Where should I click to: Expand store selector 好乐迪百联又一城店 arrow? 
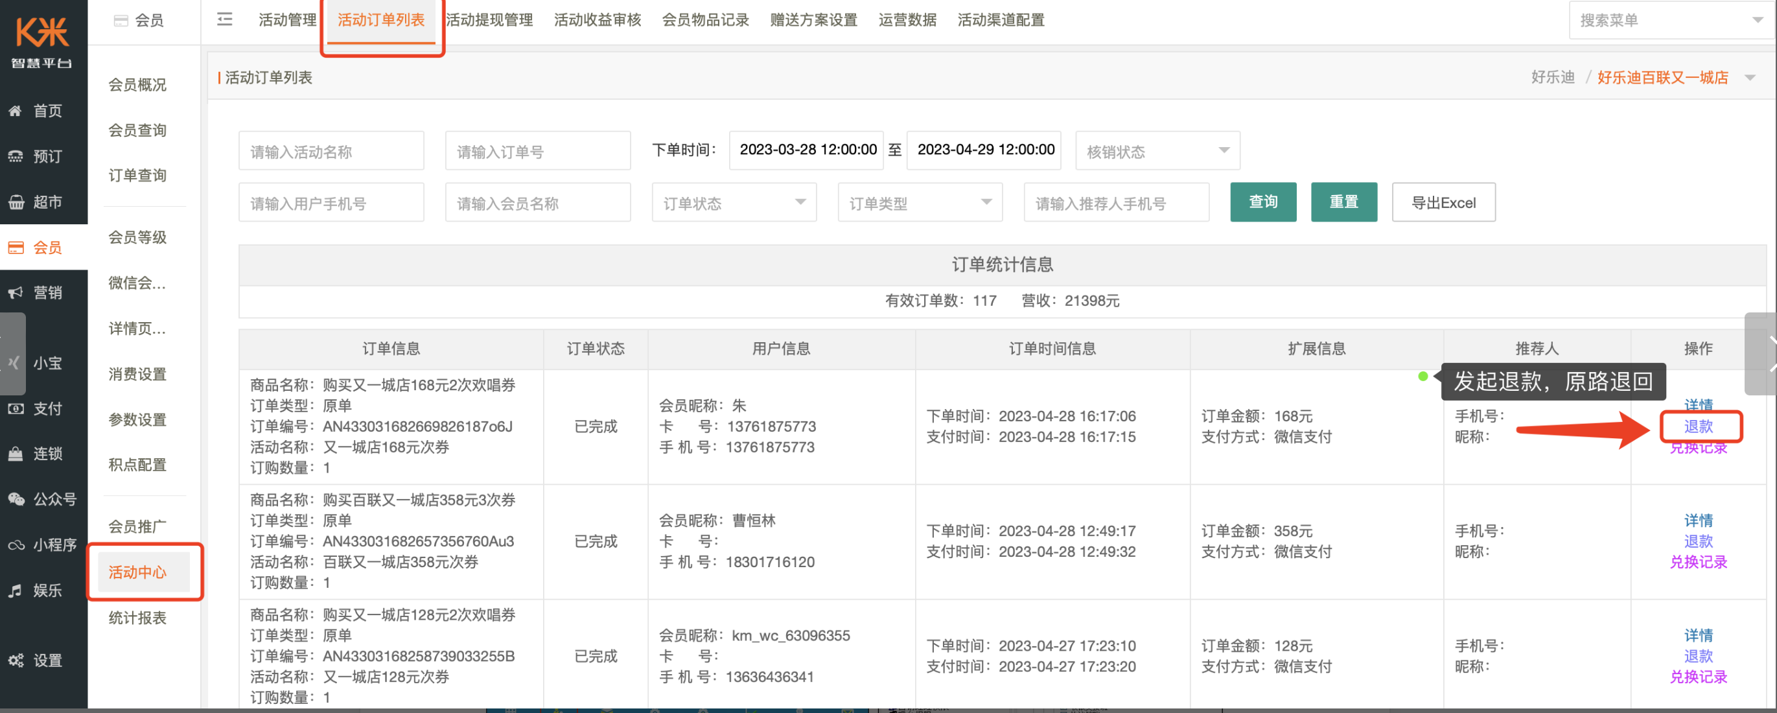[1750, 77]
